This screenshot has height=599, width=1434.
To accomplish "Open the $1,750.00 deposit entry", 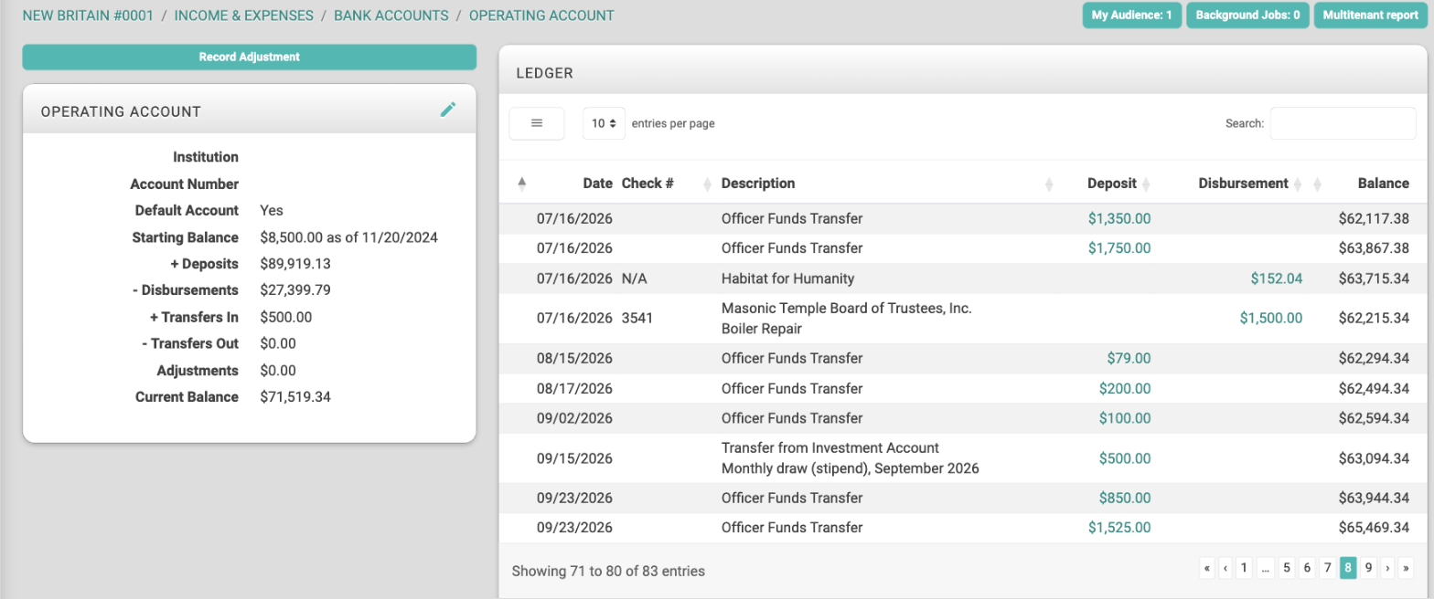I will coord(1119,247).
